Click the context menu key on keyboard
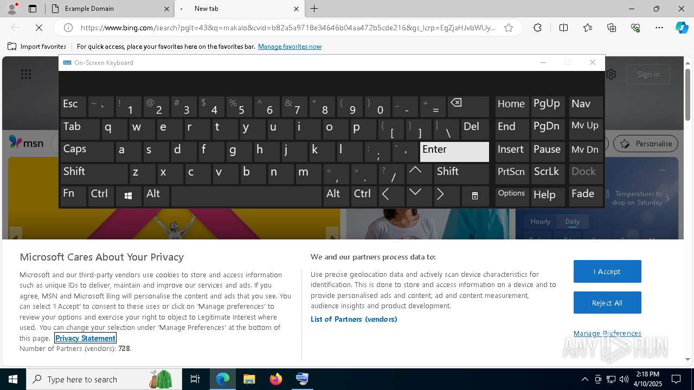 [475, 196]
